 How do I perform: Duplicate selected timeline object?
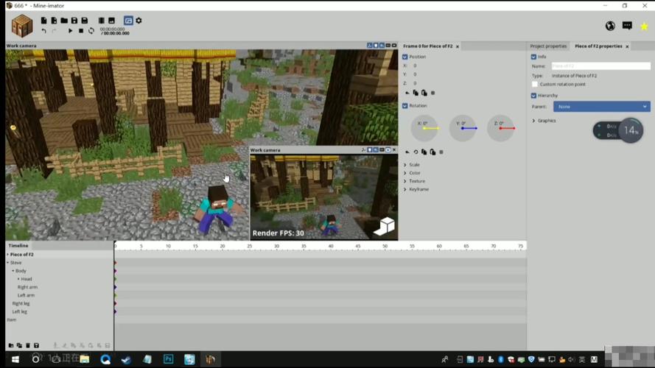(x=19, y=345)
